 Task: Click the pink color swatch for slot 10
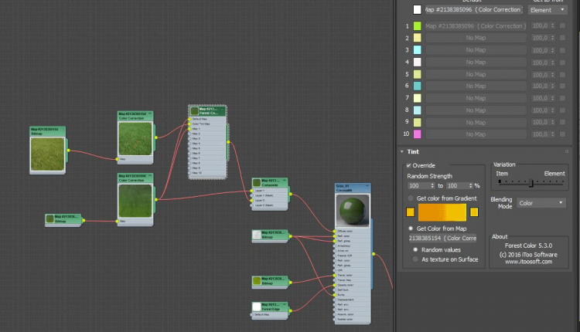[x=417, y=135]
